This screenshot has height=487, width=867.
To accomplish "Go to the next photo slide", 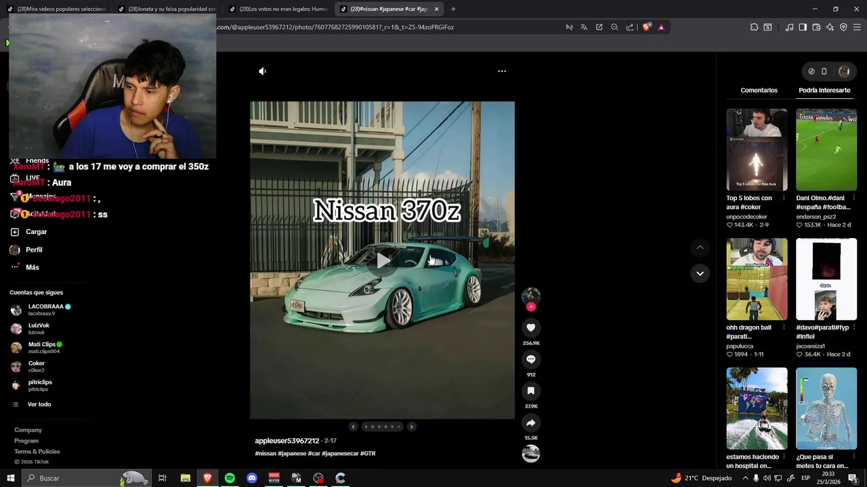I will tap(411, 427).
